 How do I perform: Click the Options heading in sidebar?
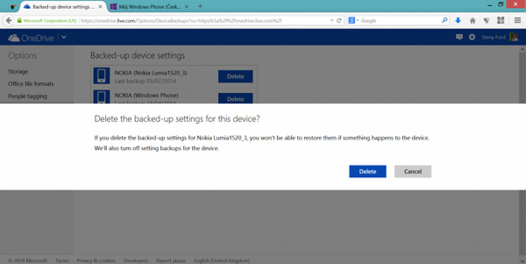pyautogui.click(x=23, y=55)
